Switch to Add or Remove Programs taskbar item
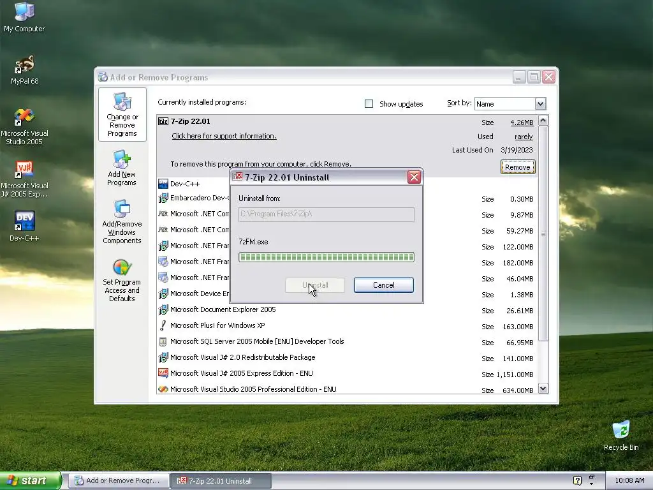The width and height of the screenshot is (653, 490). (119, 480)
